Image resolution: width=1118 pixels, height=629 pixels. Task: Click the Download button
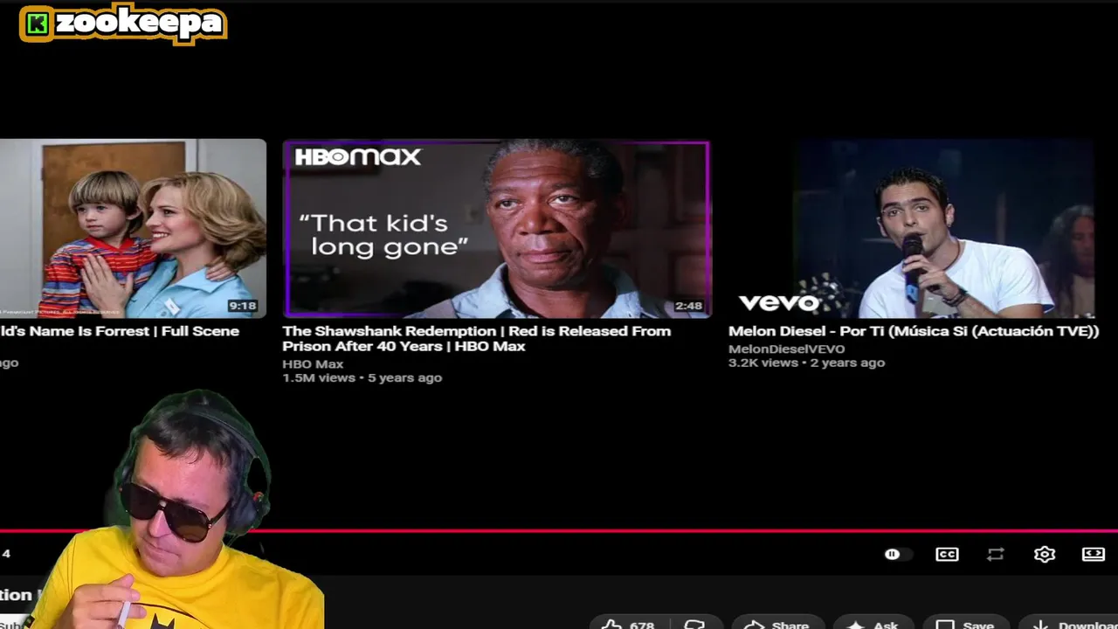(x=1070, y=624)
